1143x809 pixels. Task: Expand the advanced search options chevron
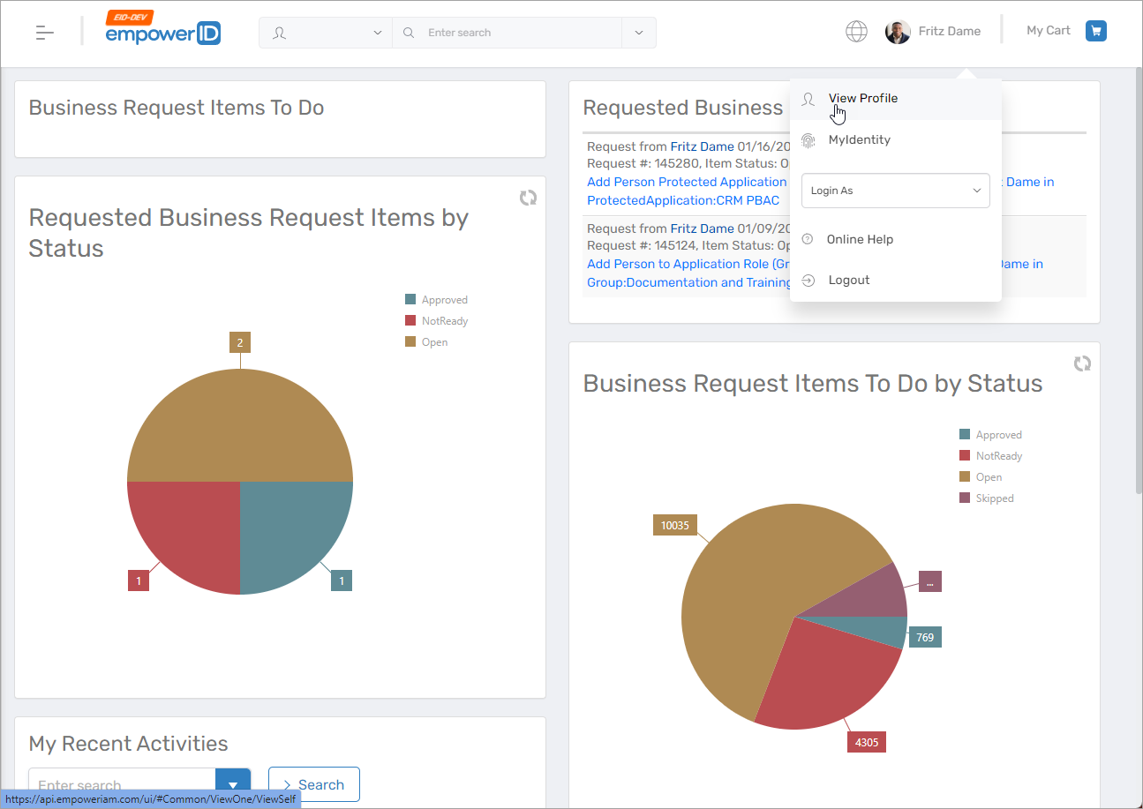tap(639, 33)
